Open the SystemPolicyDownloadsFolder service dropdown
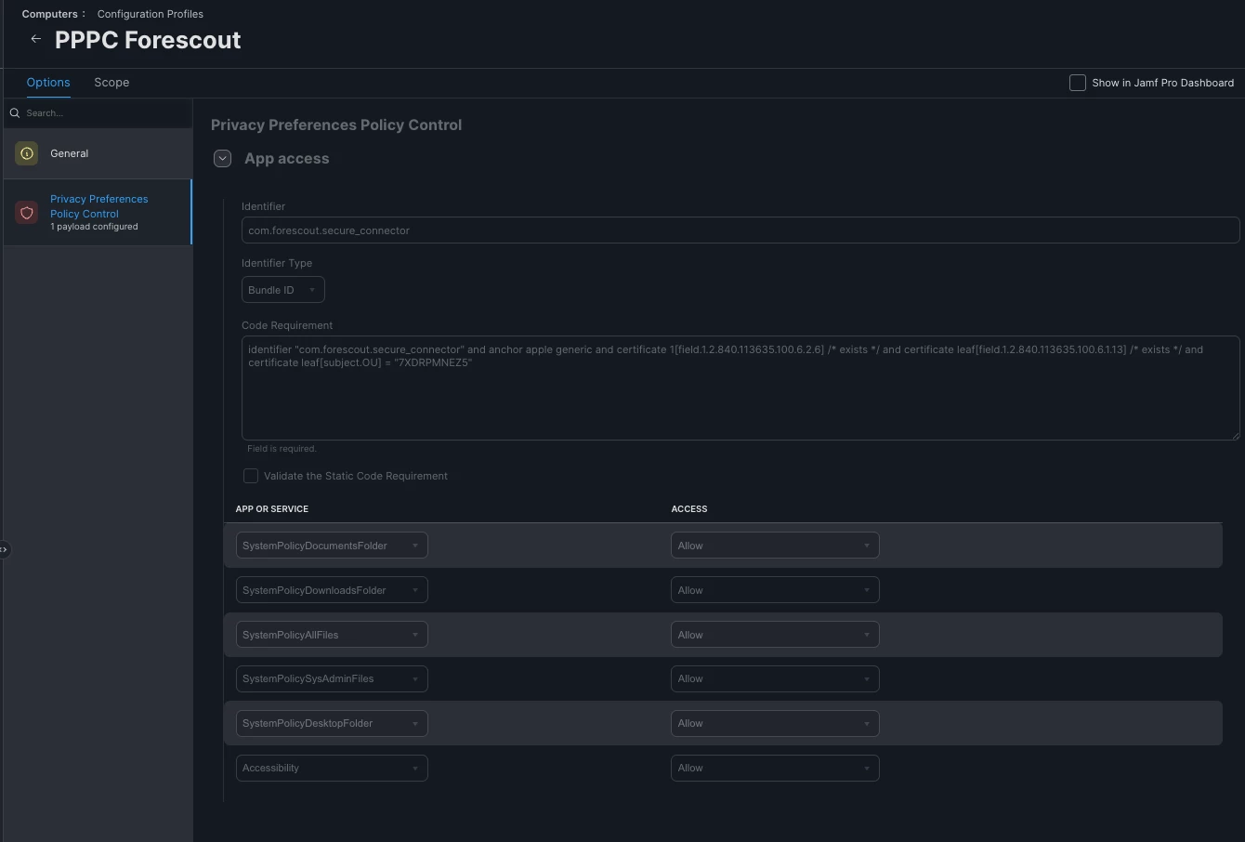Image resolution: width=1245 pixels, height=842 pixels. 332,590
